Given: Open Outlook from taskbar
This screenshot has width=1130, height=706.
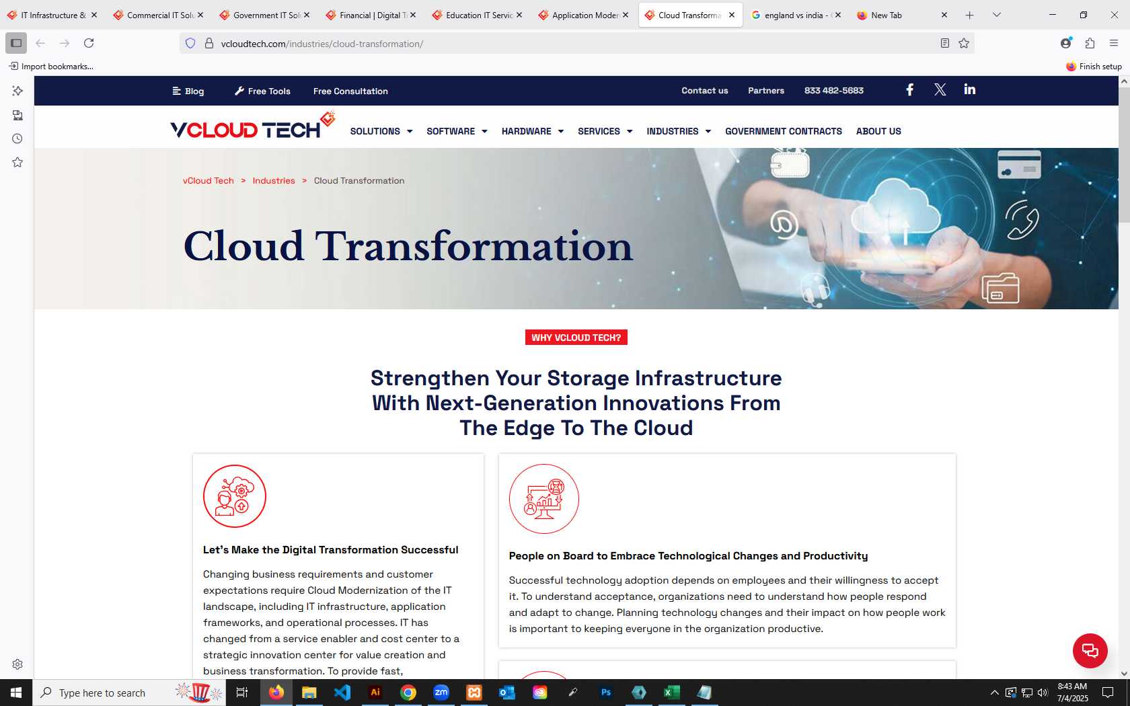Looking at the screenshot, I should (x=506, y=692).
